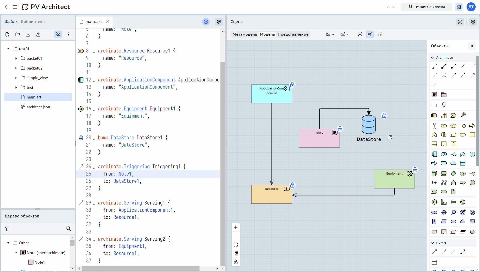Switch to the Библиотека tab
Image resolution: width=480 pixels, height=272 pixels.
[33, 22]
